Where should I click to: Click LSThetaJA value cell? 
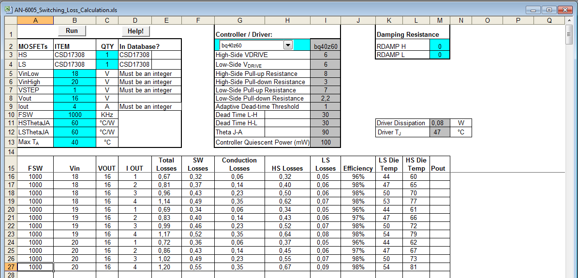tap(75, 132)
